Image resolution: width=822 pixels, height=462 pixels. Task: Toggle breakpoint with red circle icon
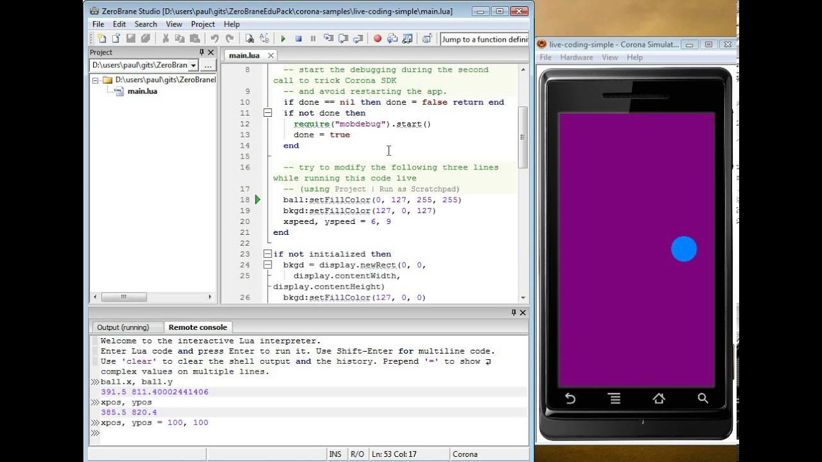pyautogui.click(x=378, y=38)
